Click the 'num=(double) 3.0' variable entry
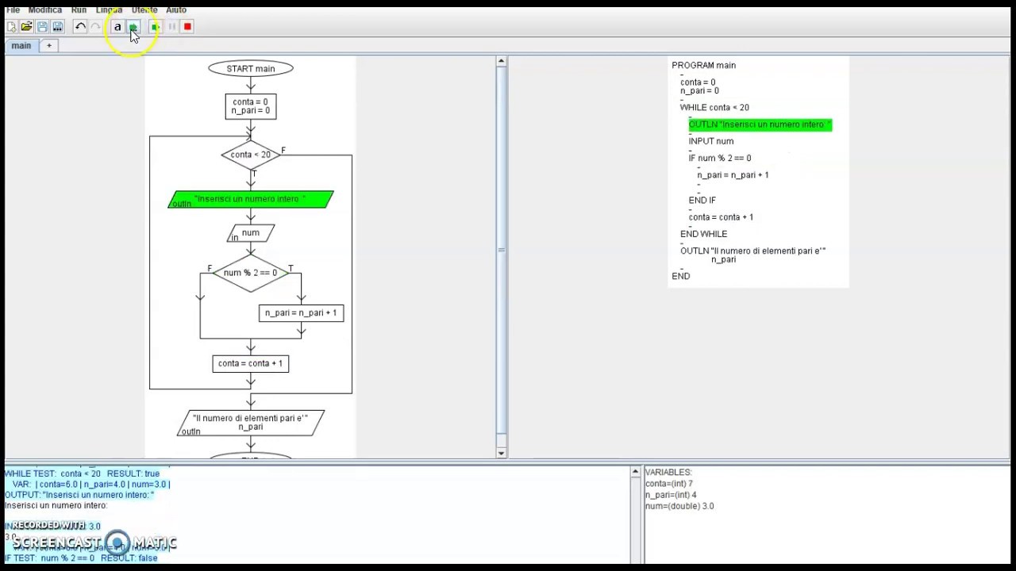This screenshot has width=1016, height=571. click(679, 506)
